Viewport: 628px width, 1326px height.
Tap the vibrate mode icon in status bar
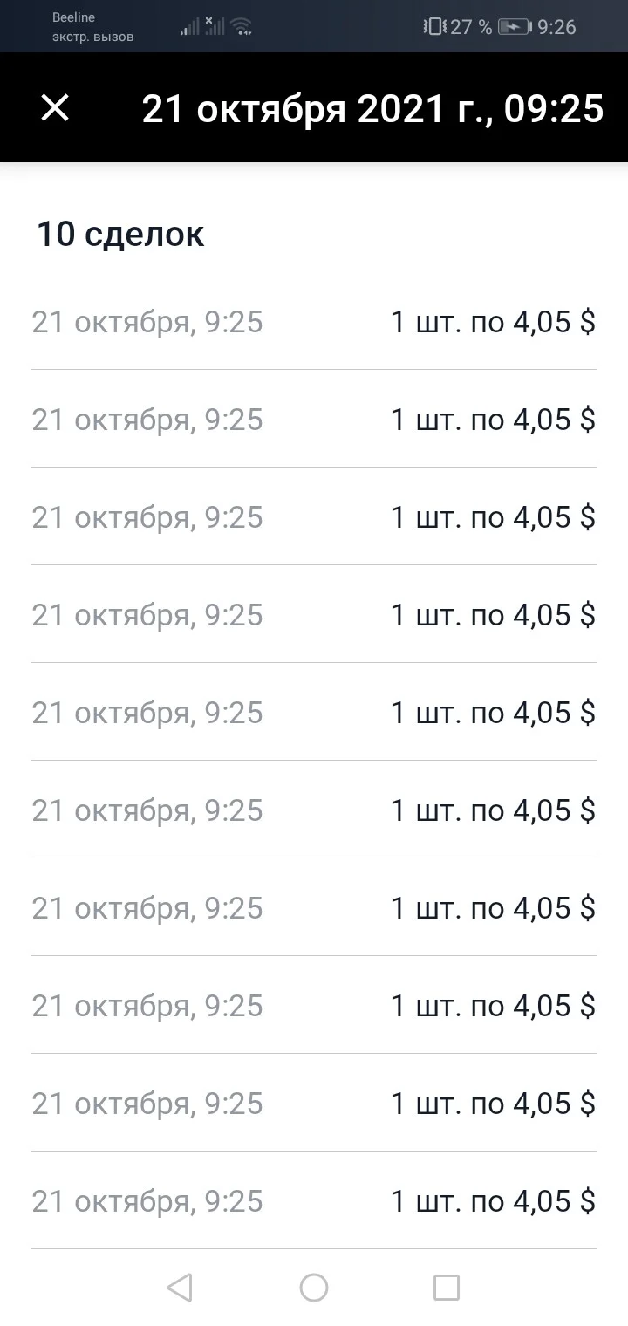click(x=433, y=27)
